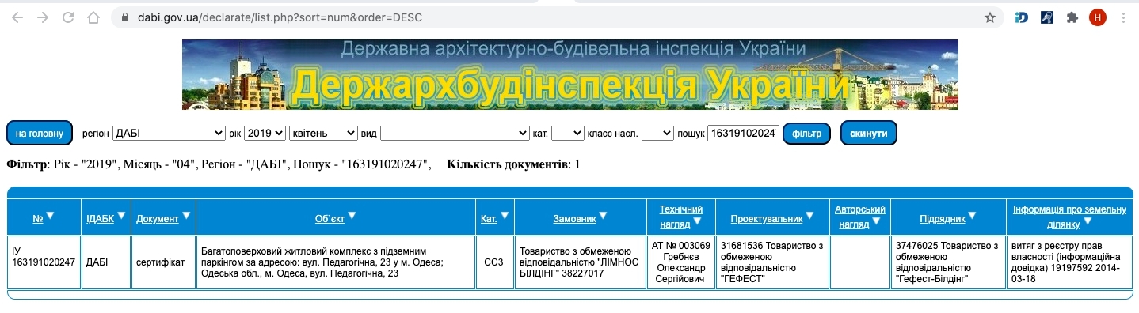Select the ДАБІ cell in result row
Screen dimensions: 1139x313
click(105, 262)
